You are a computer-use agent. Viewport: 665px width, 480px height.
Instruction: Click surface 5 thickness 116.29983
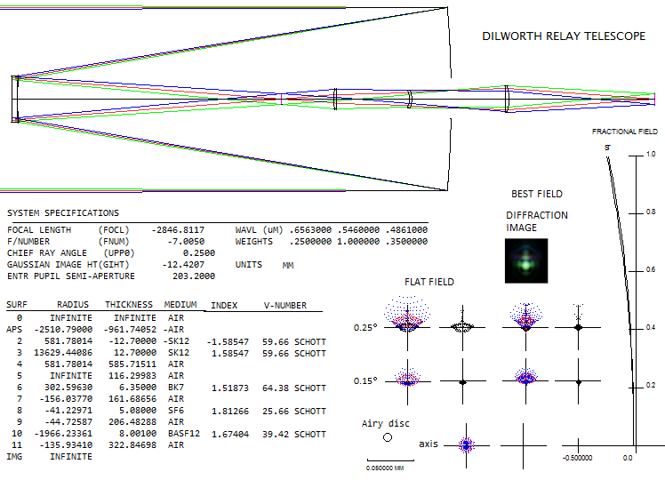pos(132,376)
